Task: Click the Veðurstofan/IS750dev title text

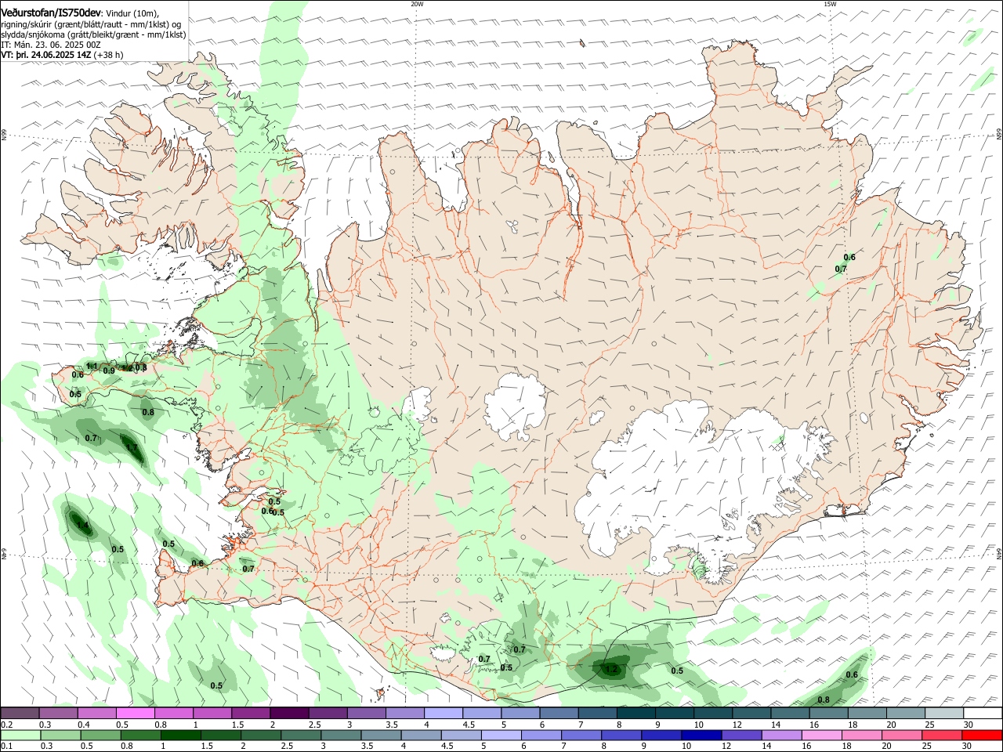Action: (x=51, y=13)
